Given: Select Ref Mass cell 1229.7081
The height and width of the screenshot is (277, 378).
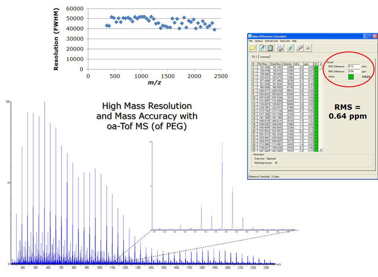Looking at the screenshot, I should [x=263, y=108].
